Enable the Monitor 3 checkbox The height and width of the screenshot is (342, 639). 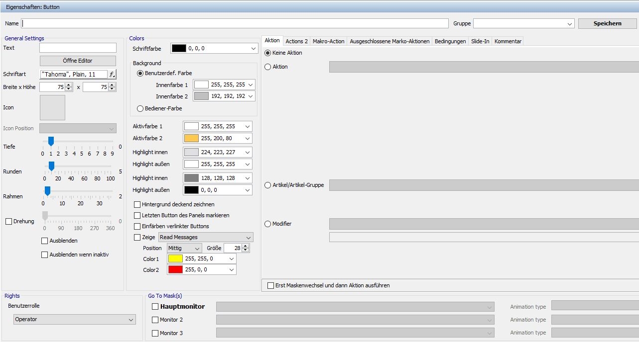155,333
